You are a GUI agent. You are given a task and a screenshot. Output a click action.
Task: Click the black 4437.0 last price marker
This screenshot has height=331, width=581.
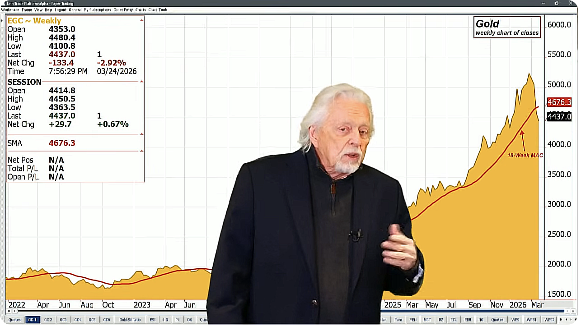(559, 117)
